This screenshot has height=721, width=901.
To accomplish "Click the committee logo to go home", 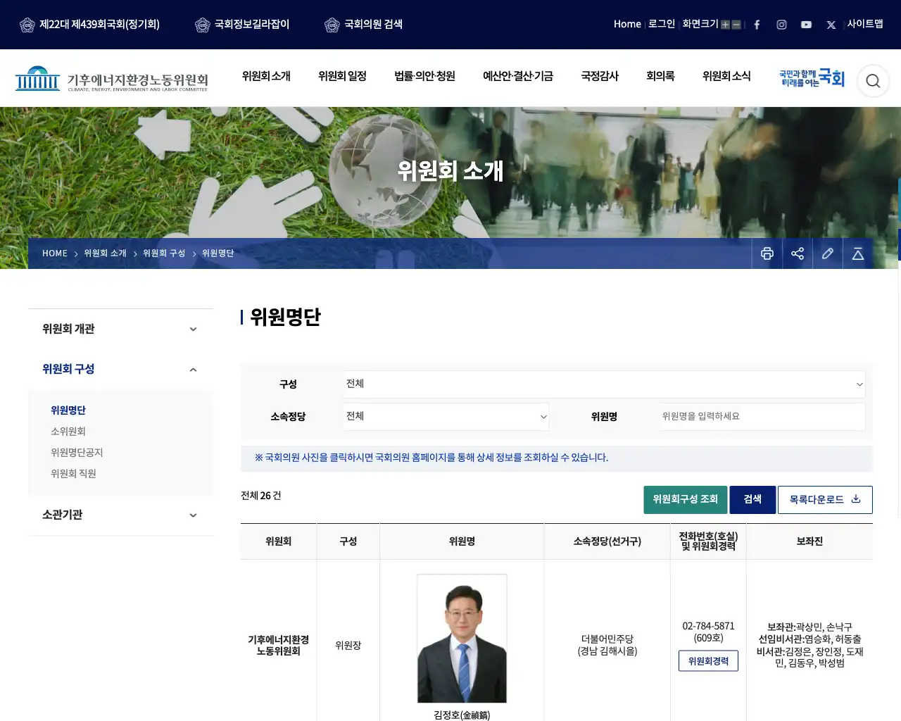I will (x=112, y=79).
